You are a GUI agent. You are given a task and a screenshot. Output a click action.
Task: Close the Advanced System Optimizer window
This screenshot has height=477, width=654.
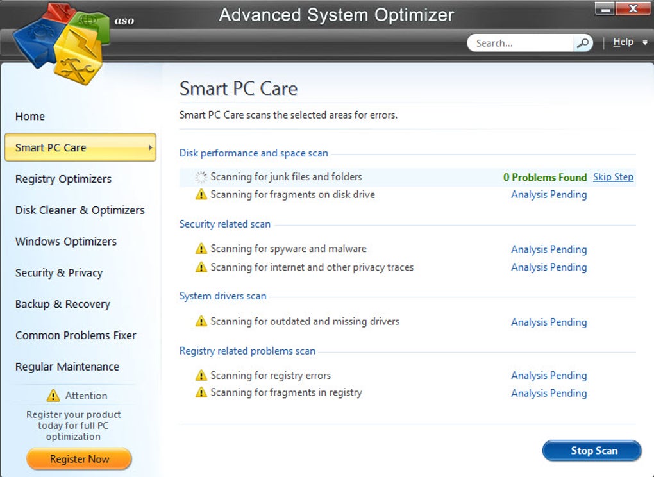pos(632,9)
